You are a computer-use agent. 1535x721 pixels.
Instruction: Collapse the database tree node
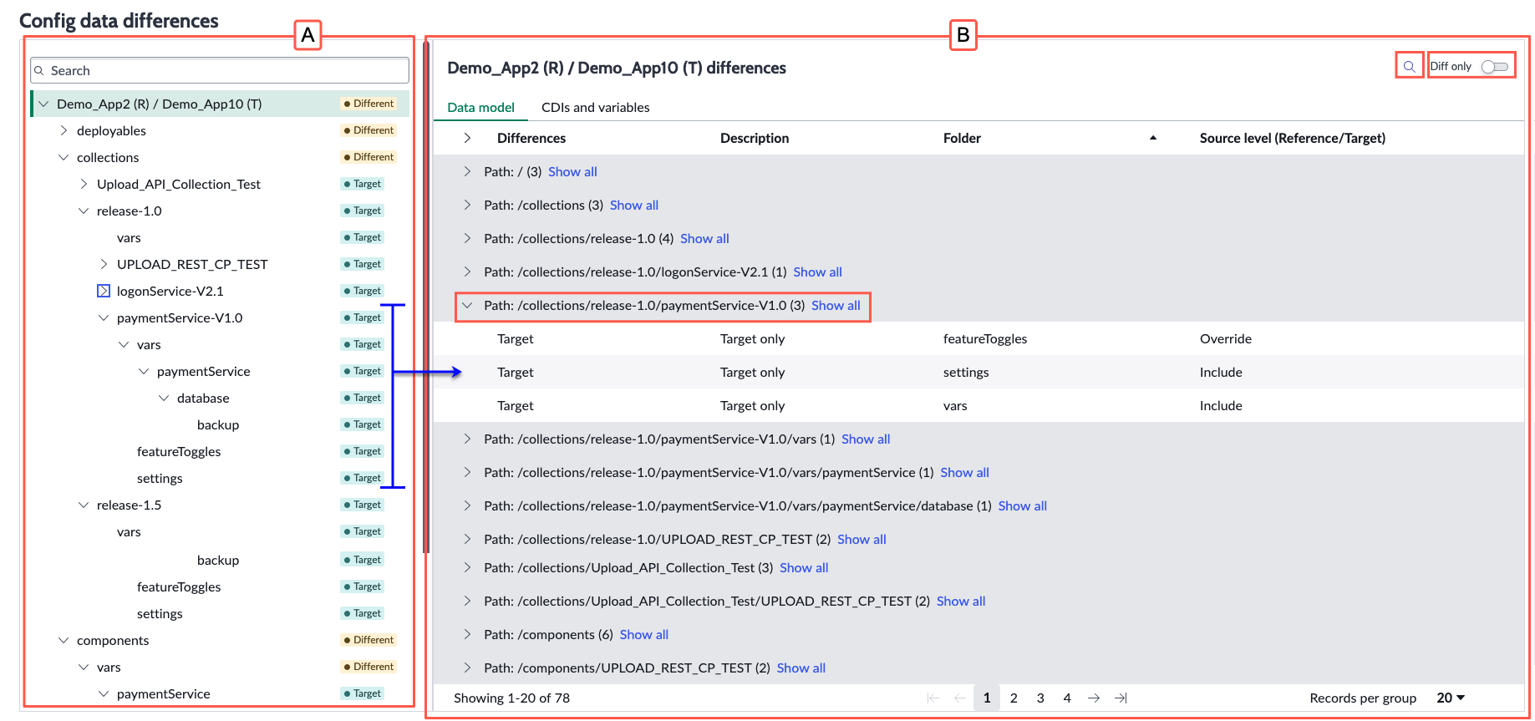(164, 398)
